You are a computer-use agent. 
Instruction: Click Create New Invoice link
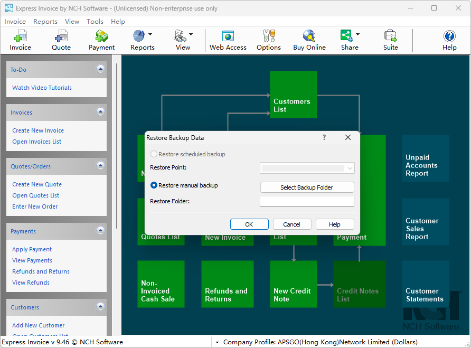coord(38,130)
